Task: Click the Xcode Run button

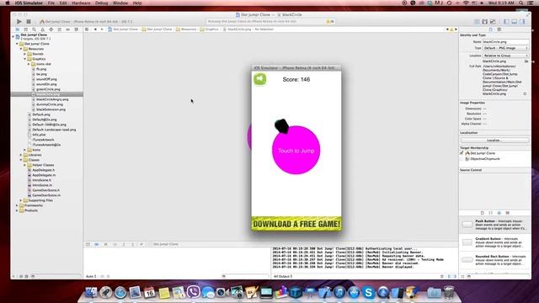Action: [x=19, y=21]
